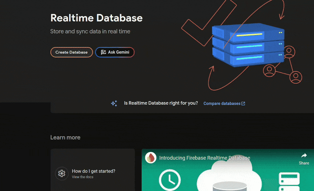The height and width of the screenshot is (191, 314).
Task: Click the Realtime Database heading
Action: coord(96,18)
